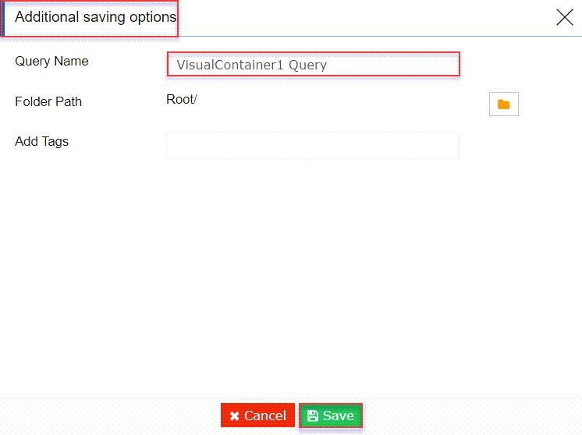The width and height of the screenshot is (582, 435).
Task: Click the Query Name label
Action: 51,61
